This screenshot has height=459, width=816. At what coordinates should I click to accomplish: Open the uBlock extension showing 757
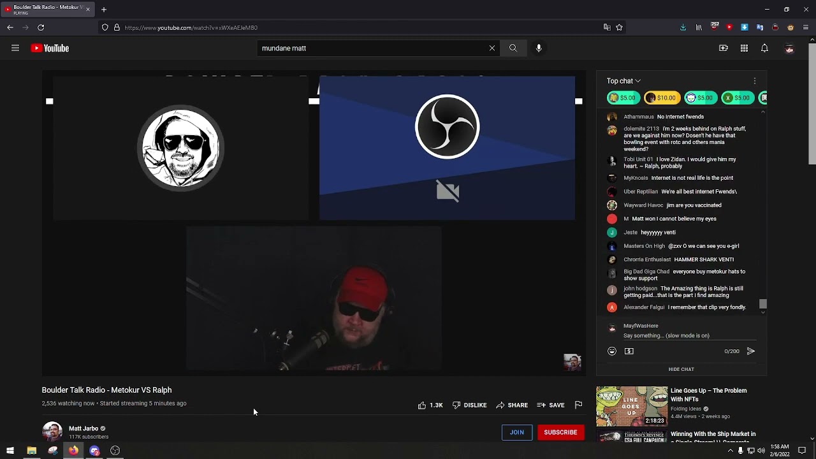click(x=714, y=27)
